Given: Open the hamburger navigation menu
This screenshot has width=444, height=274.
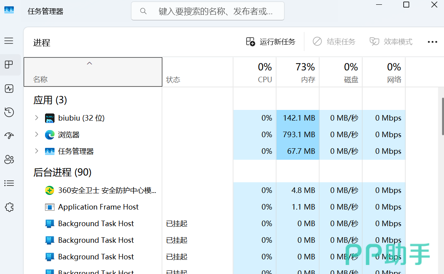Looking at the screenshot, I should point(9,41).
